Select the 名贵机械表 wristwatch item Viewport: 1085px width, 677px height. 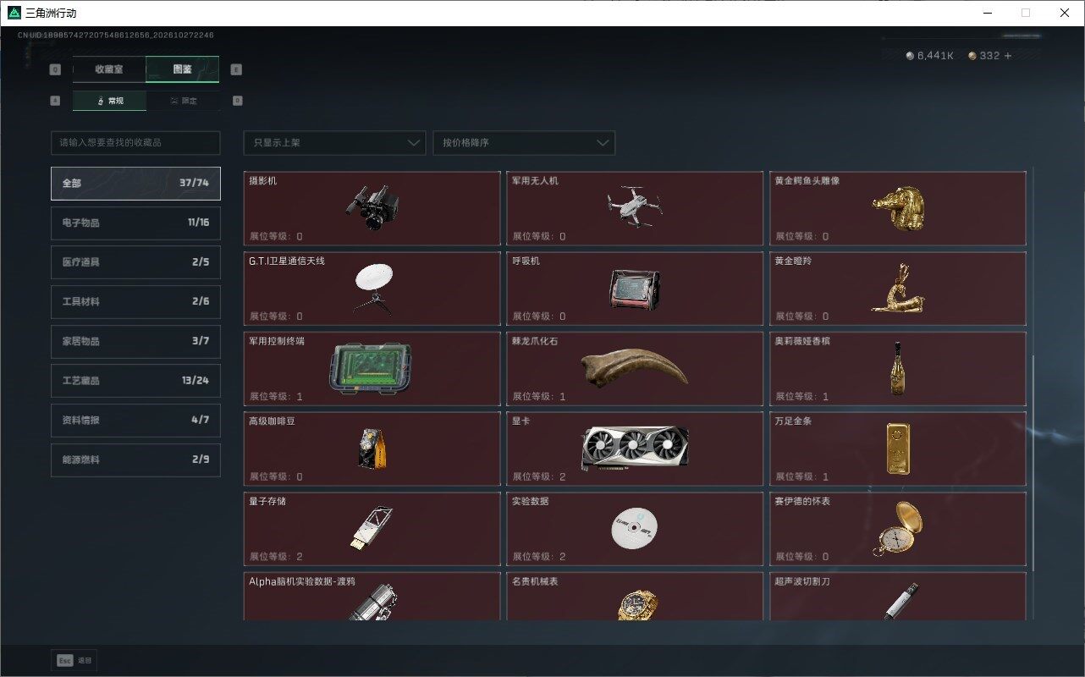pyautogui.click(x=635, y=597)
